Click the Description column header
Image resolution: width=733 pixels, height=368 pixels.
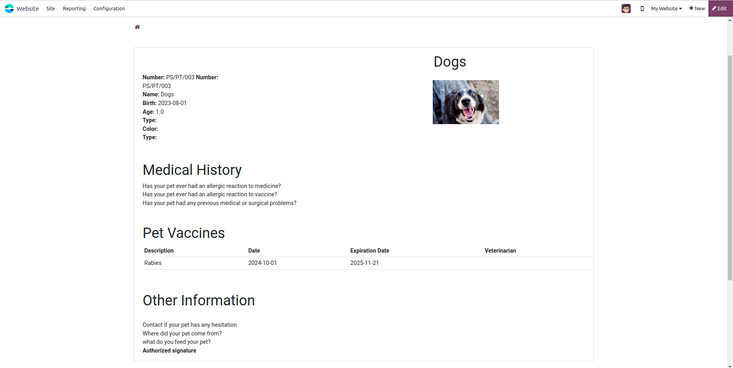click(159, 251)
